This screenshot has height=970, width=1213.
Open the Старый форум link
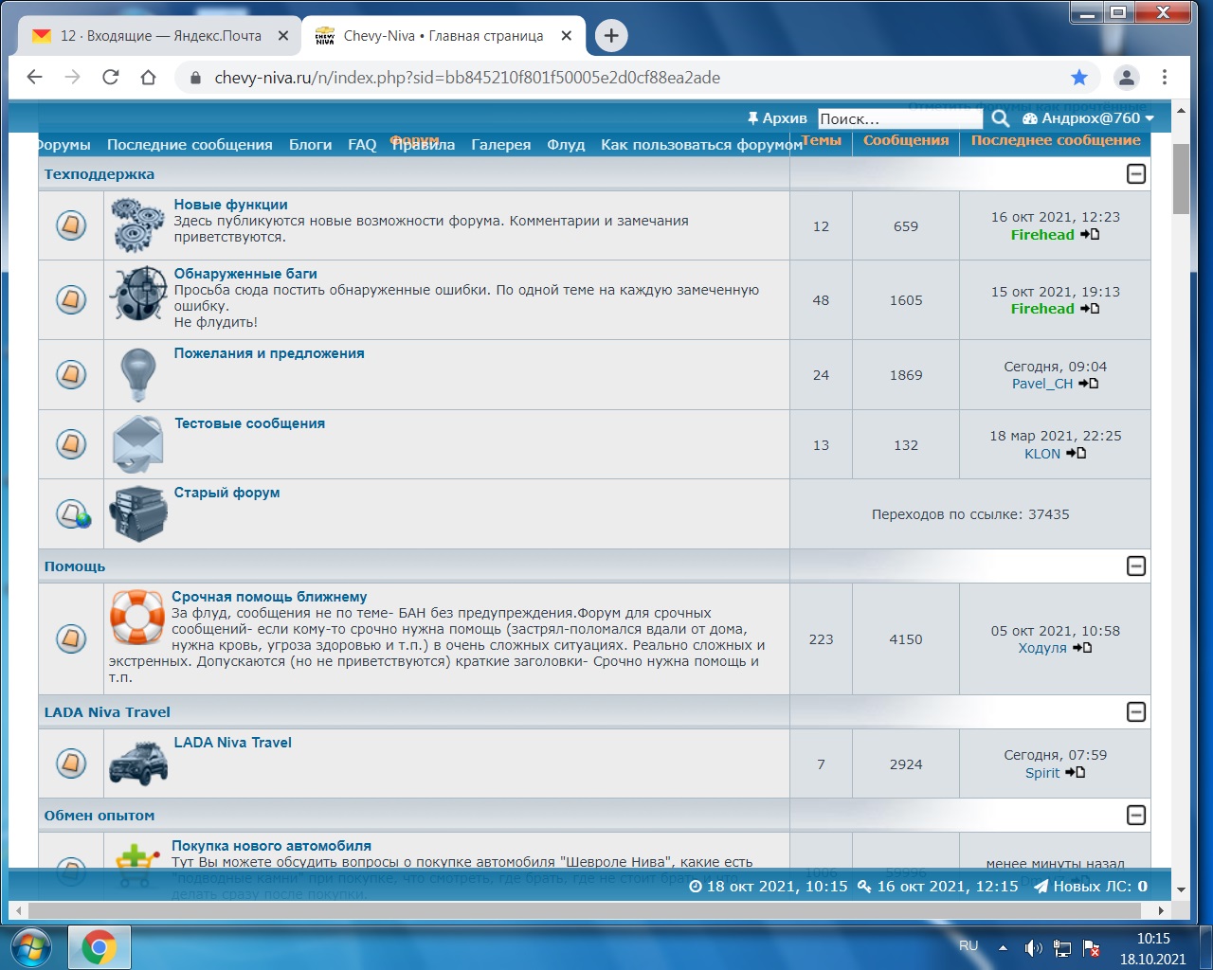(x=226, y=493)
